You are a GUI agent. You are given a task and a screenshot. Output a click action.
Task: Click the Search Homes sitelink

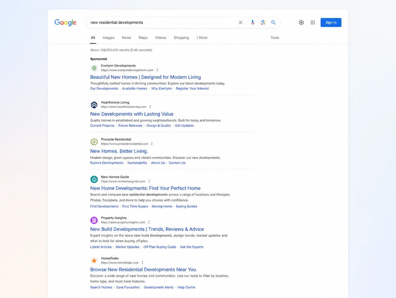101,288
